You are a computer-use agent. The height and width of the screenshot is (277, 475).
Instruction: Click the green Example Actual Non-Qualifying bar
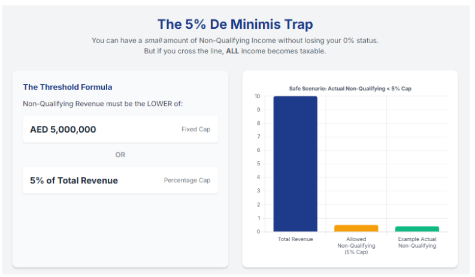click(417, 229)
